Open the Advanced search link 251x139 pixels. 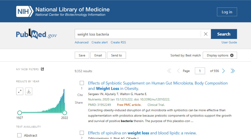(x=81, y=42)
